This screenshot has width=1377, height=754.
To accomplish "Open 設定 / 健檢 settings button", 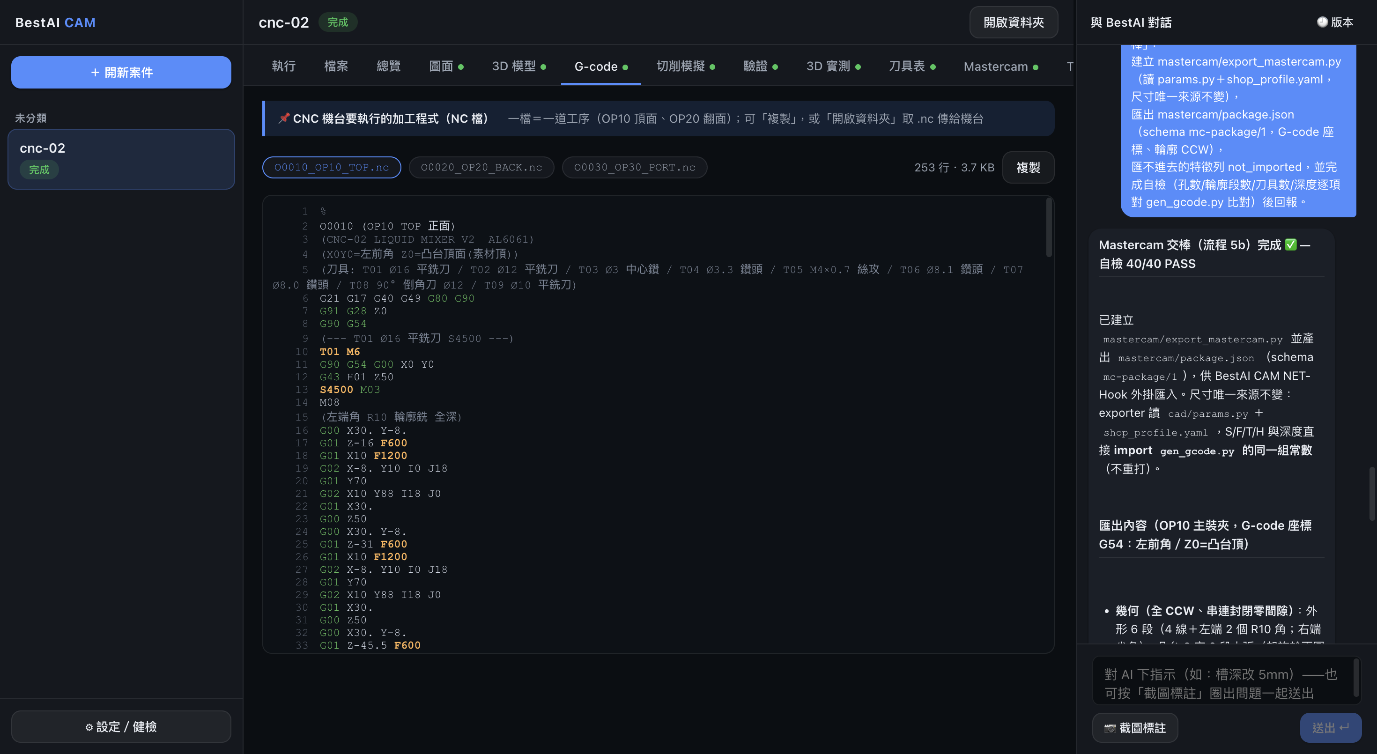I will tap(121, 726).
